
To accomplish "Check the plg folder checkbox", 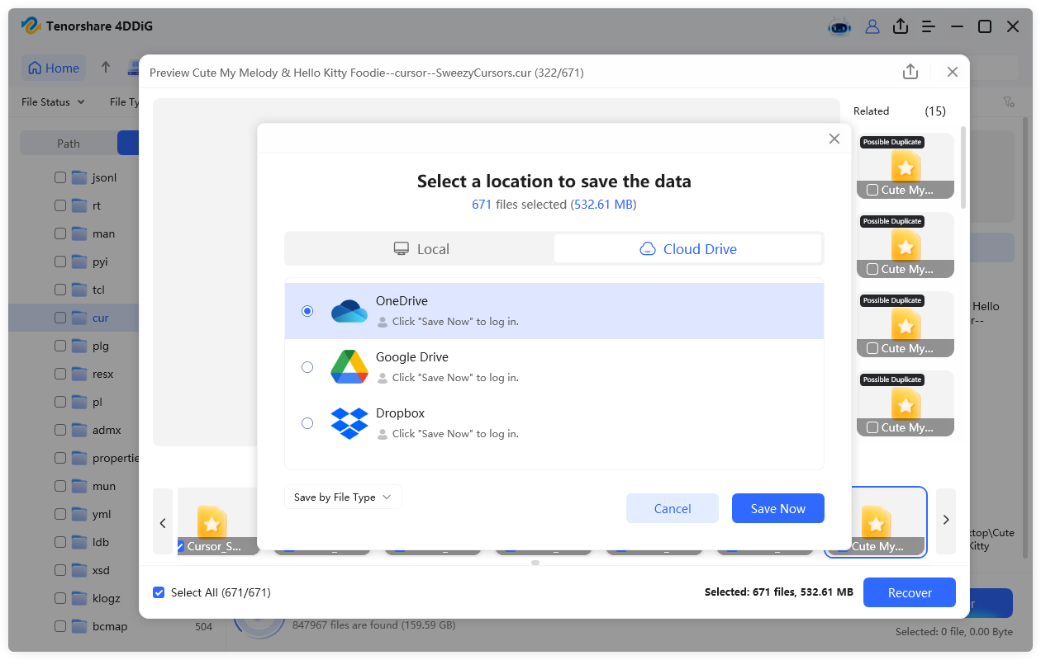I will 59,346.
